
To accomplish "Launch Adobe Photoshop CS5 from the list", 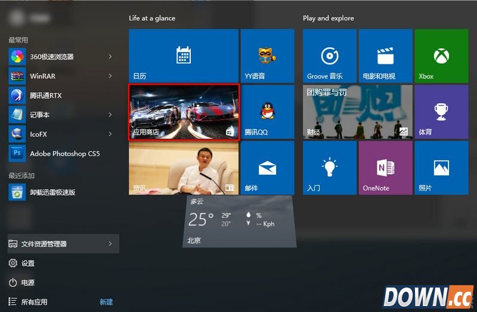I will (x=64, y=153).
